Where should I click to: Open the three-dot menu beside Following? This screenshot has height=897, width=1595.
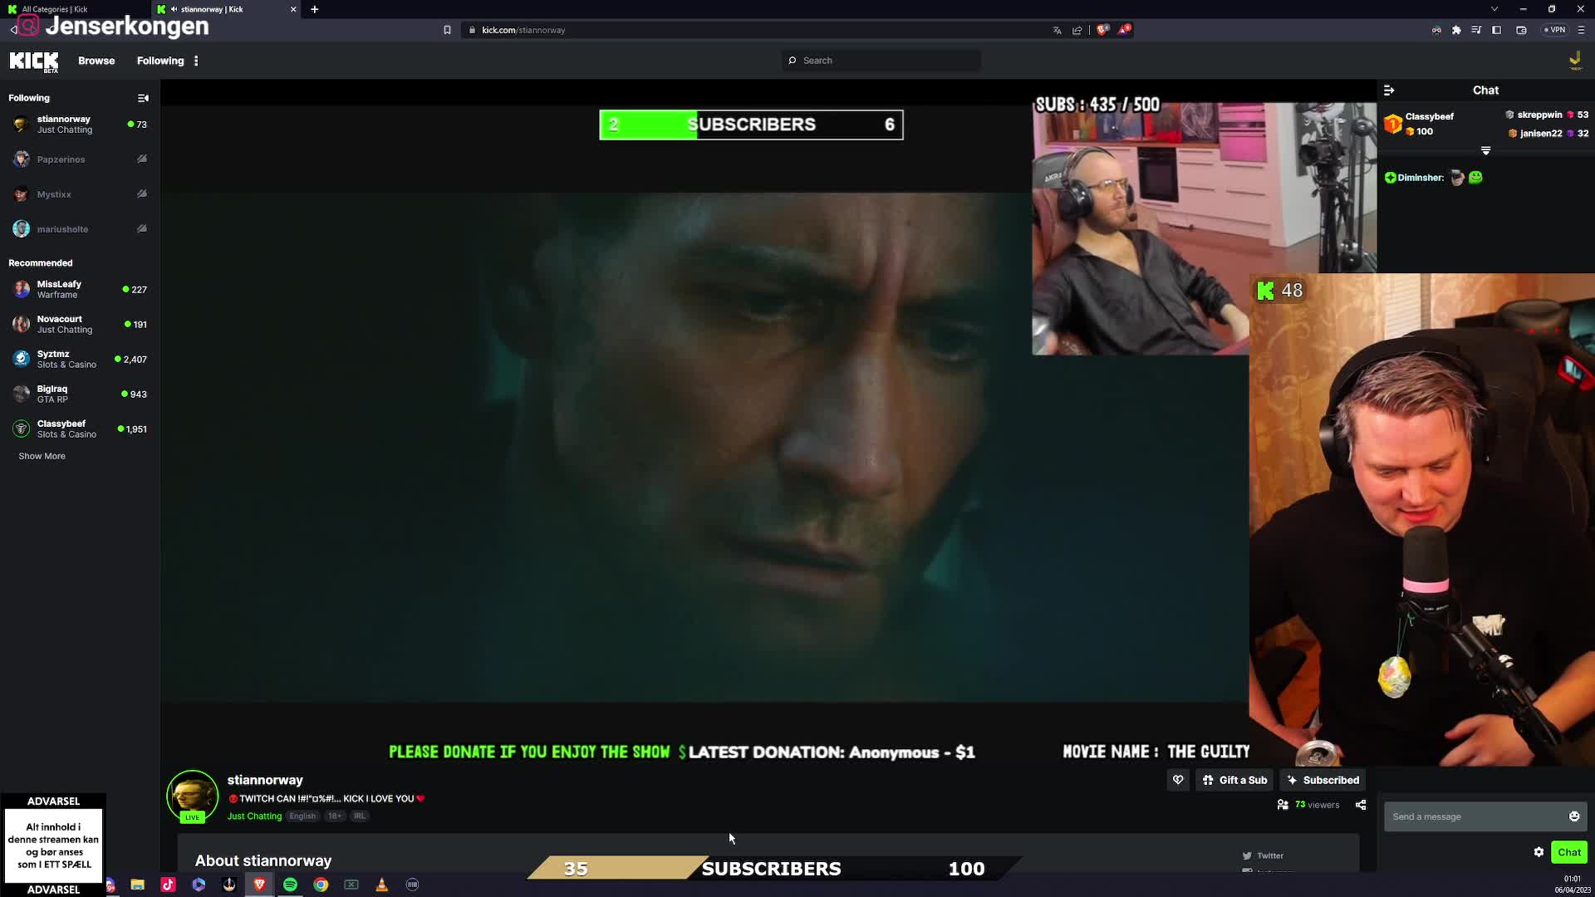(x=196, y=61)
